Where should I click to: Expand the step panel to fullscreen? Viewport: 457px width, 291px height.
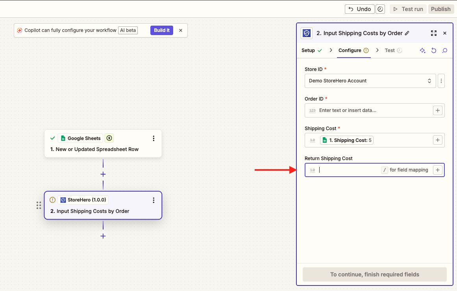click(x=433, y=33)
